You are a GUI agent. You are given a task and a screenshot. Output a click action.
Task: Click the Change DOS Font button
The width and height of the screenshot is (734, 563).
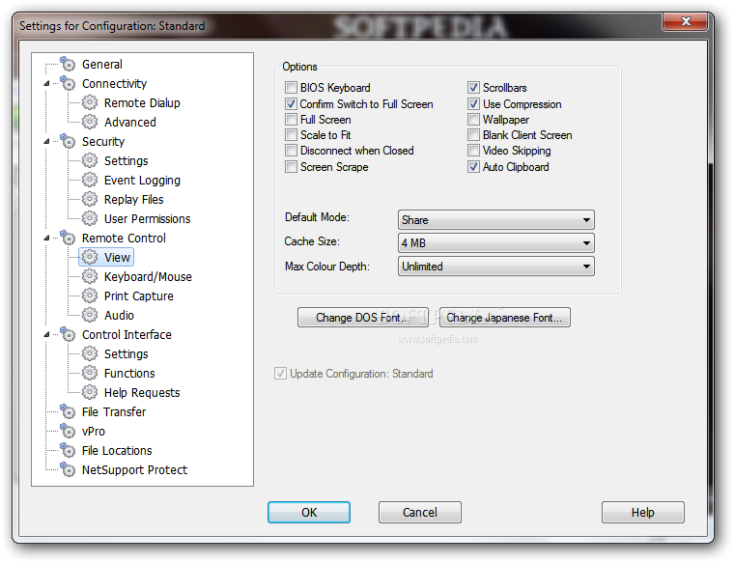click(363, 318)
